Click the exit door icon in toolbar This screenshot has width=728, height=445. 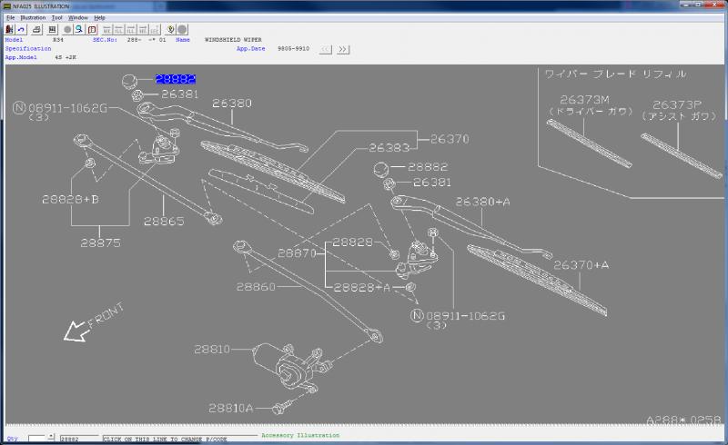tap(10, 29)
